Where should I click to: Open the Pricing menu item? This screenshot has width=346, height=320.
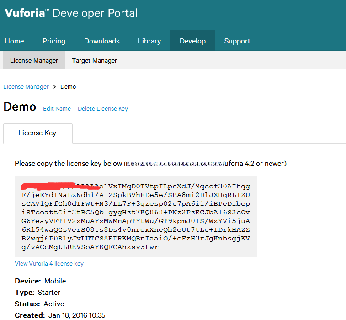[54, 41]
